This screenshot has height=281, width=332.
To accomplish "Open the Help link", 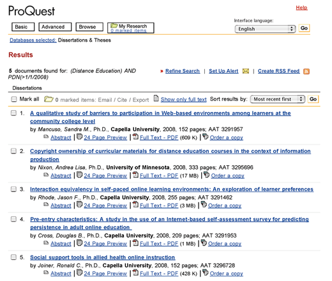I will (x=301, y=8).
